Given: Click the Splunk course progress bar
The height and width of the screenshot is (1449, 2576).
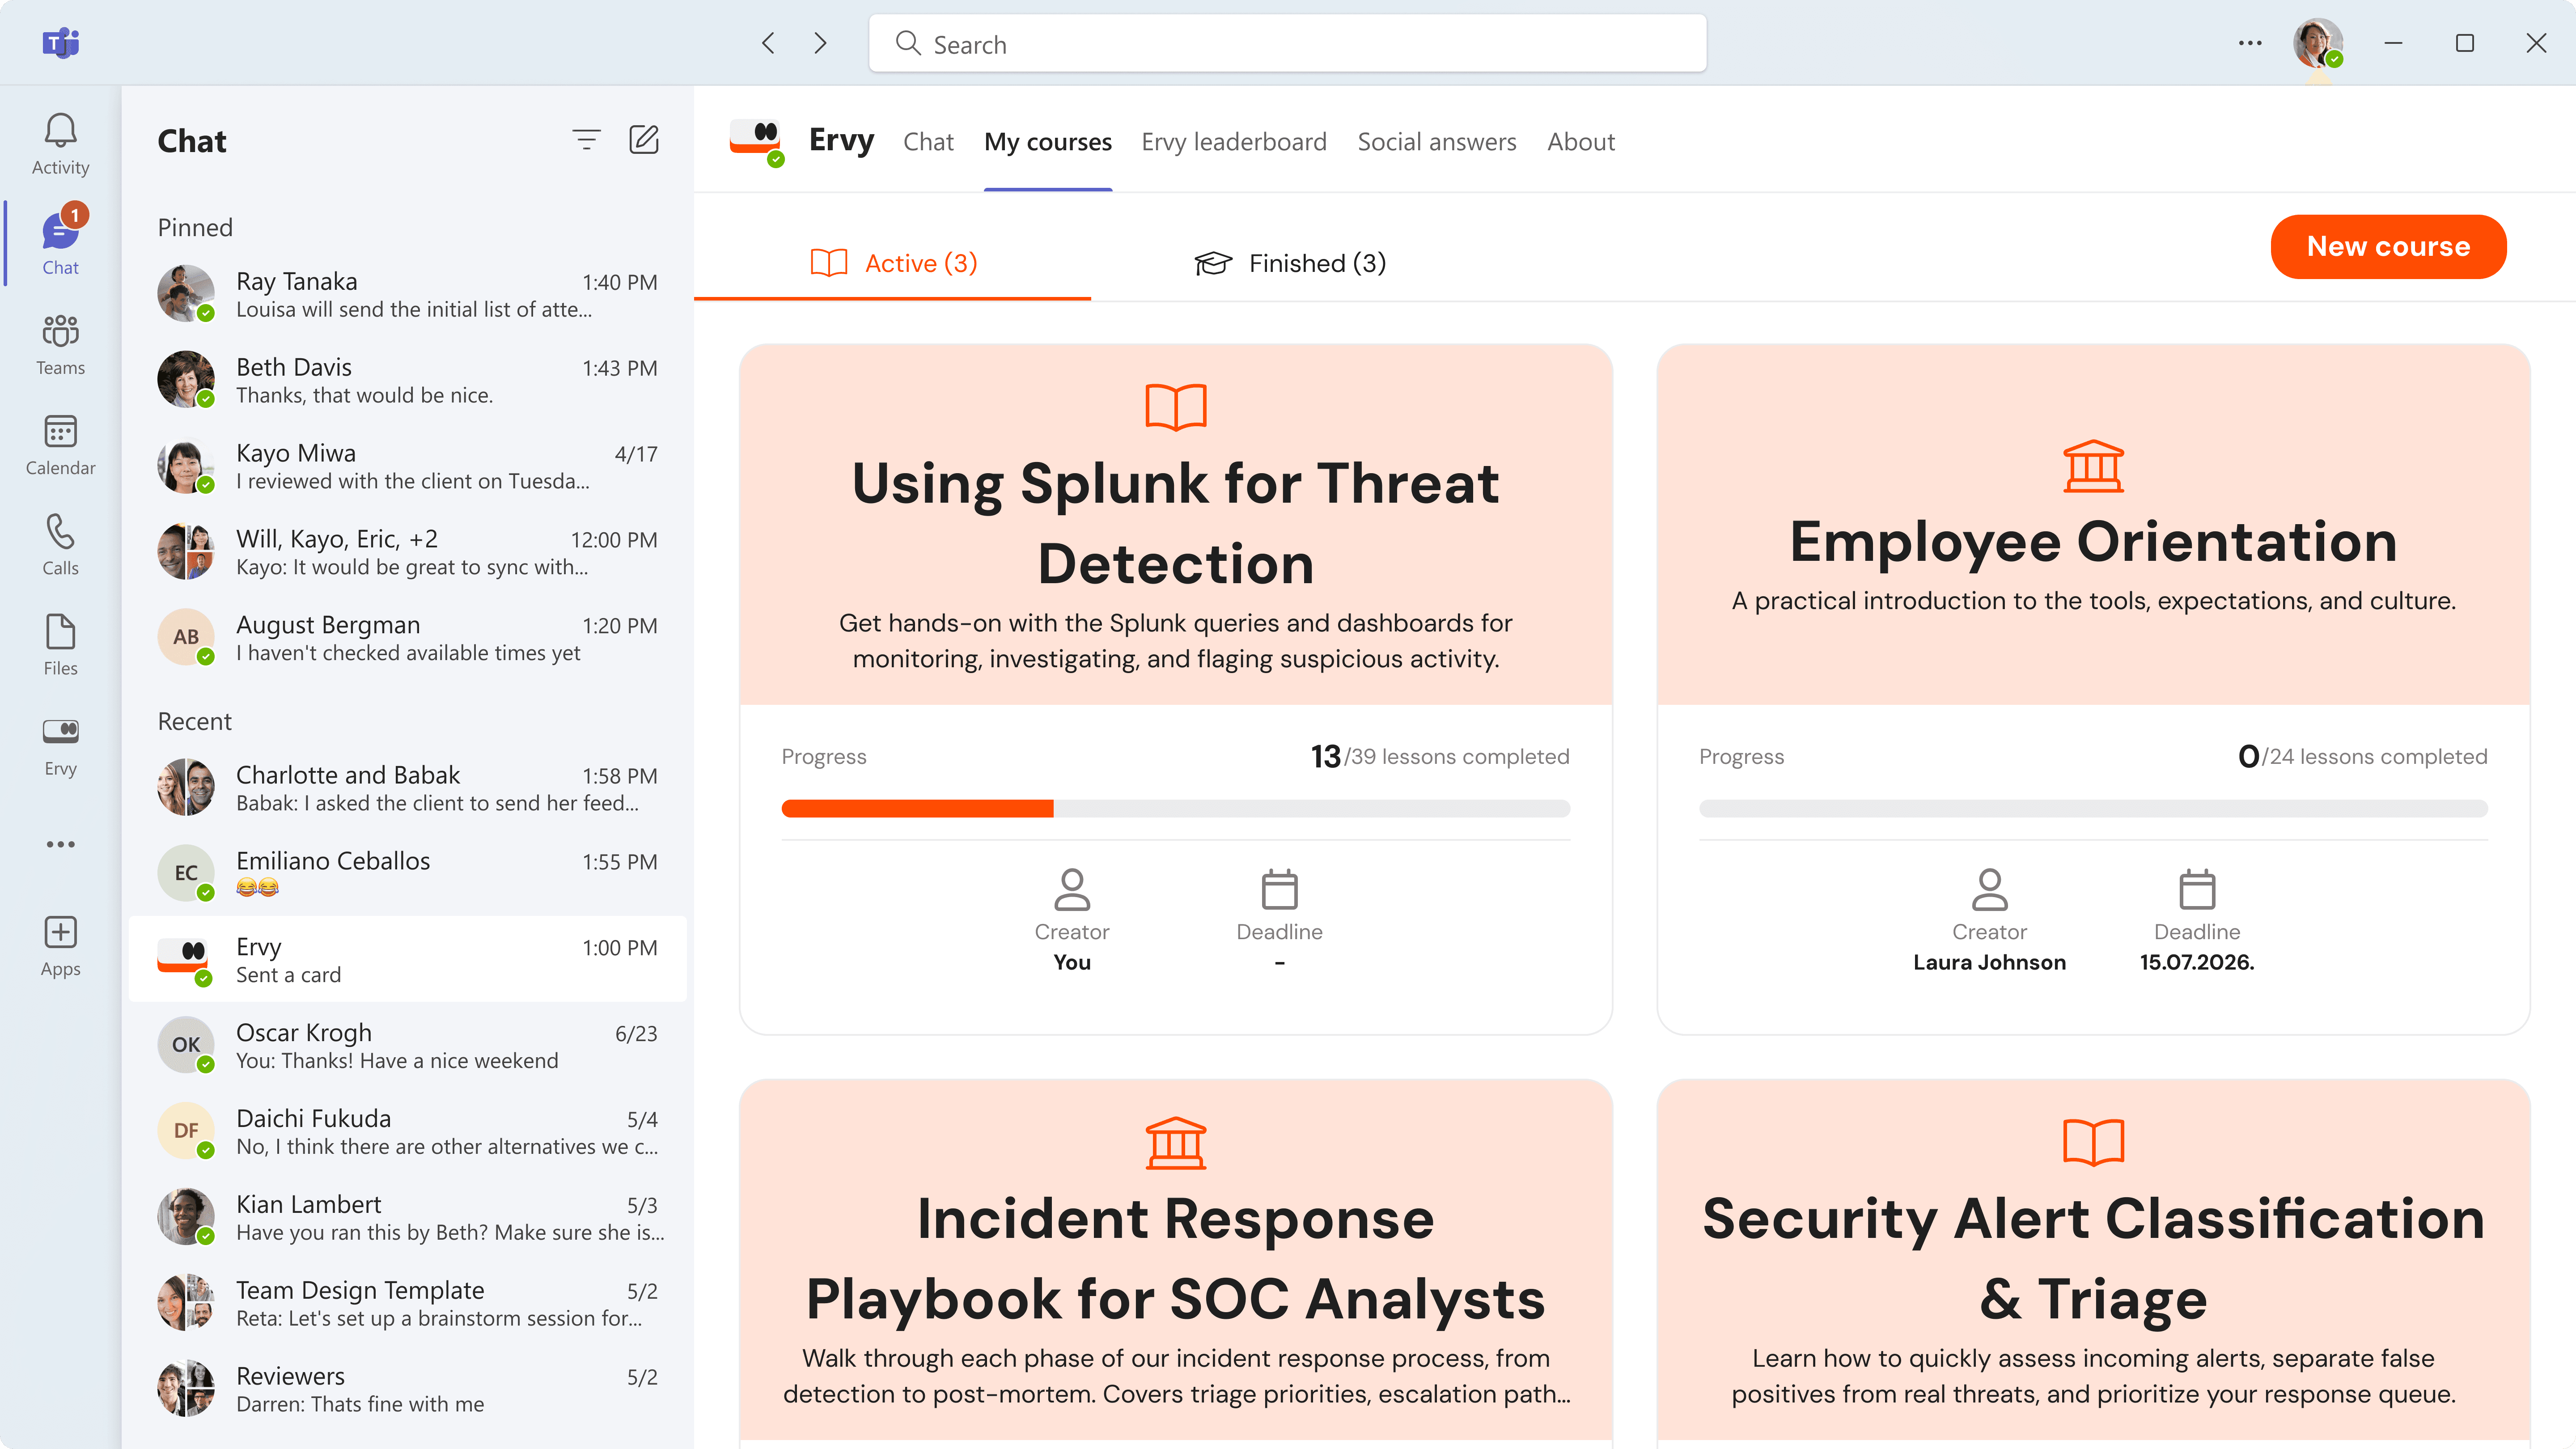Looking at the screenshot, I should tap(1175, 808).
